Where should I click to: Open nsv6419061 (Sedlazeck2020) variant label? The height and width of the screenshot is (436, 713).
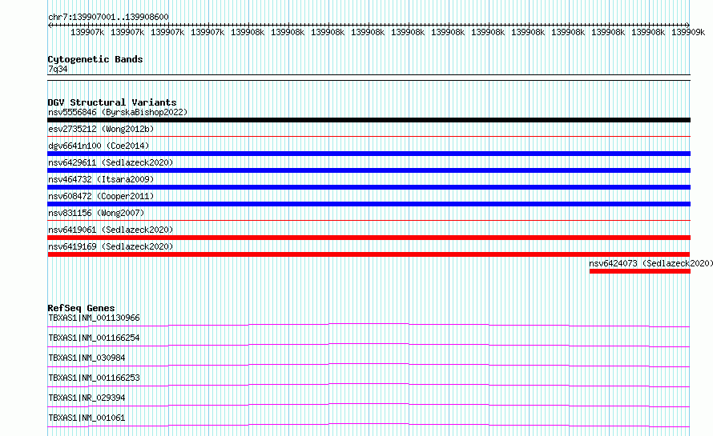[111, 230]
